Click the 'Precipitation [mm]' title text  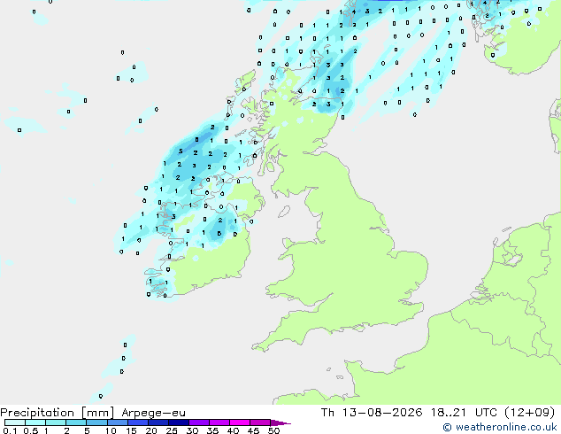(58, 413)
